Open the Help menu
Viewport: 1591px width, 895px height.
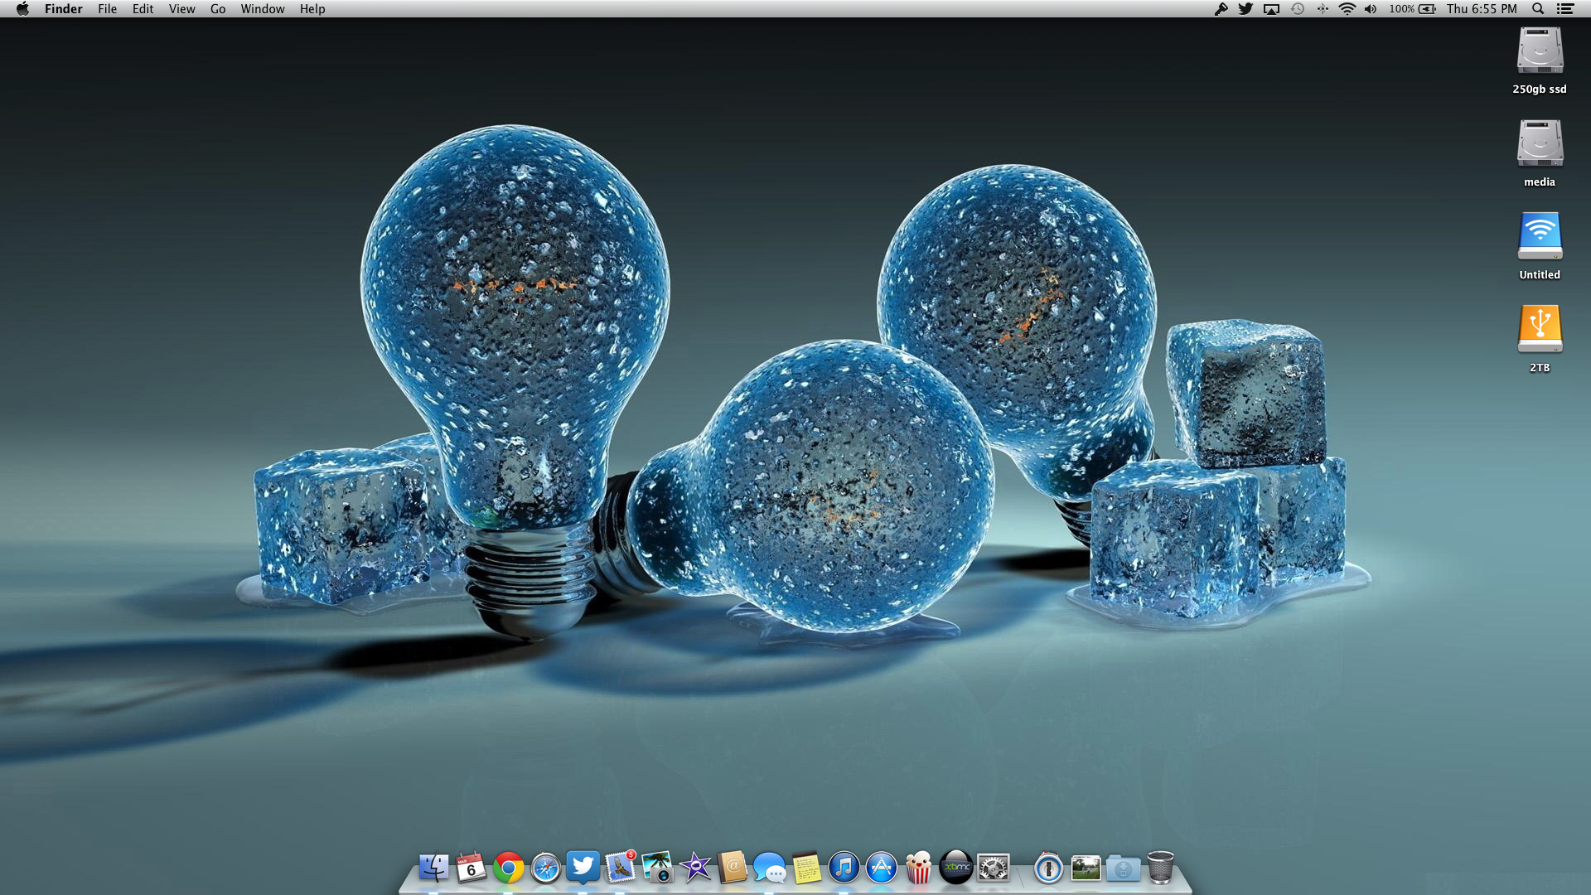point(312,8)
